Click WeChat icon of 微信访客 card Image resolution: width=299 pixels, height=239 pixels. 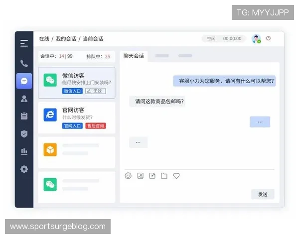pyautogui.click(x=50, y=80)
